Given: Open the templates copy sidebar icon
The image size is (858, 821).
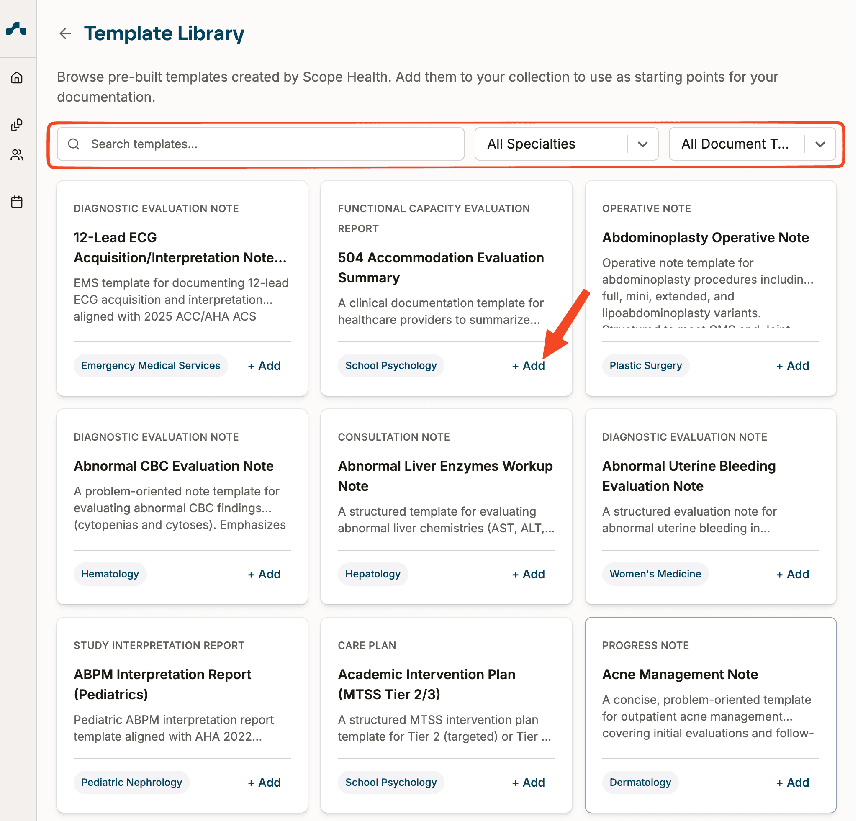Looking at the screenshot, I should (17, 125).
